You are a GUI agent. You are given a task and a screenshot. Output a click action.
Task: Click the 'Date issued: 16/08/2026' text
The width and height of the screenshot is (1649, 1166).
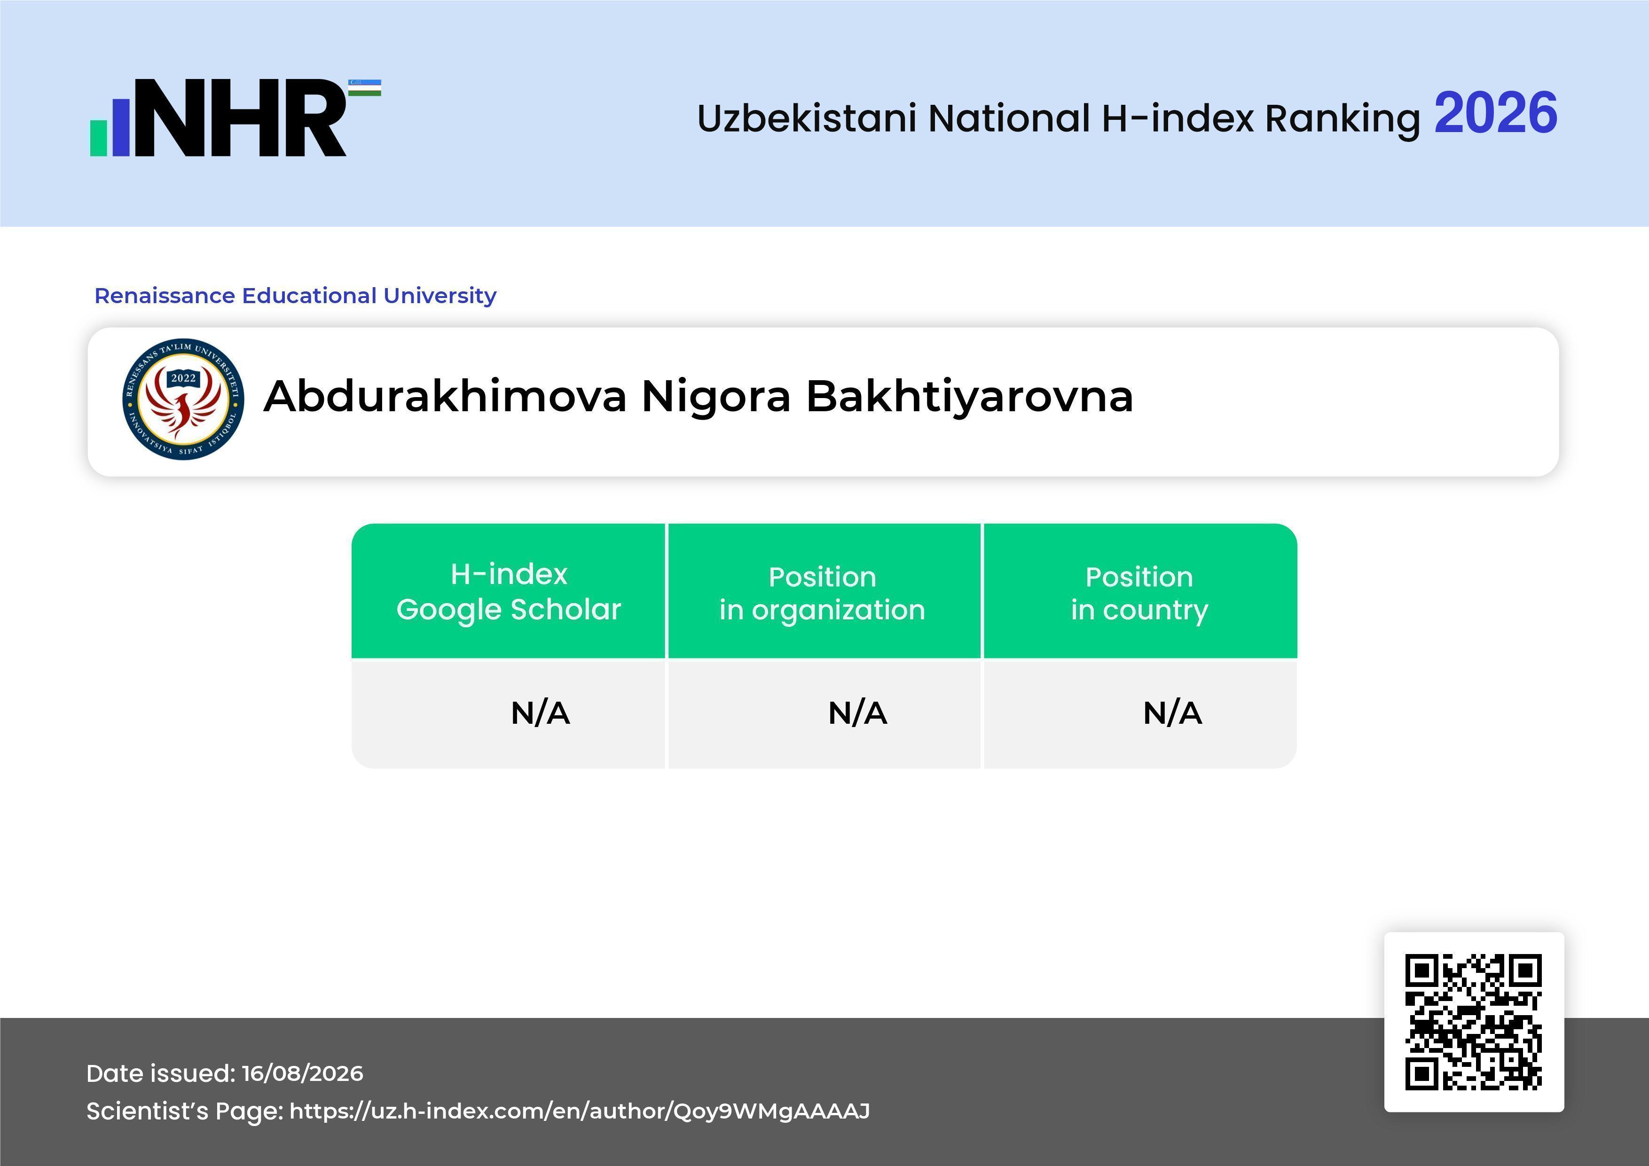(x=225, y=1073)
